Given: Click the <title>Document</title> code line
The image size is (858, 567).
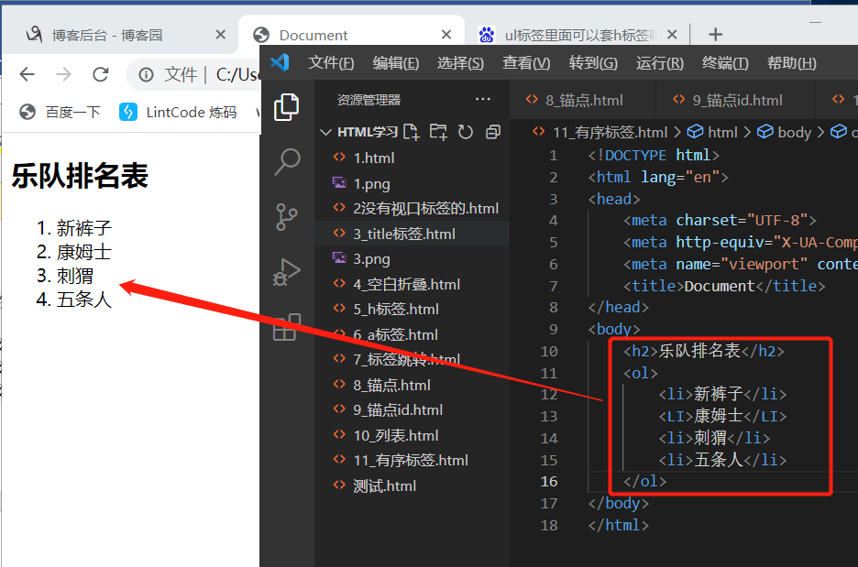Looking at the screenshot, I should click(724, 286).
